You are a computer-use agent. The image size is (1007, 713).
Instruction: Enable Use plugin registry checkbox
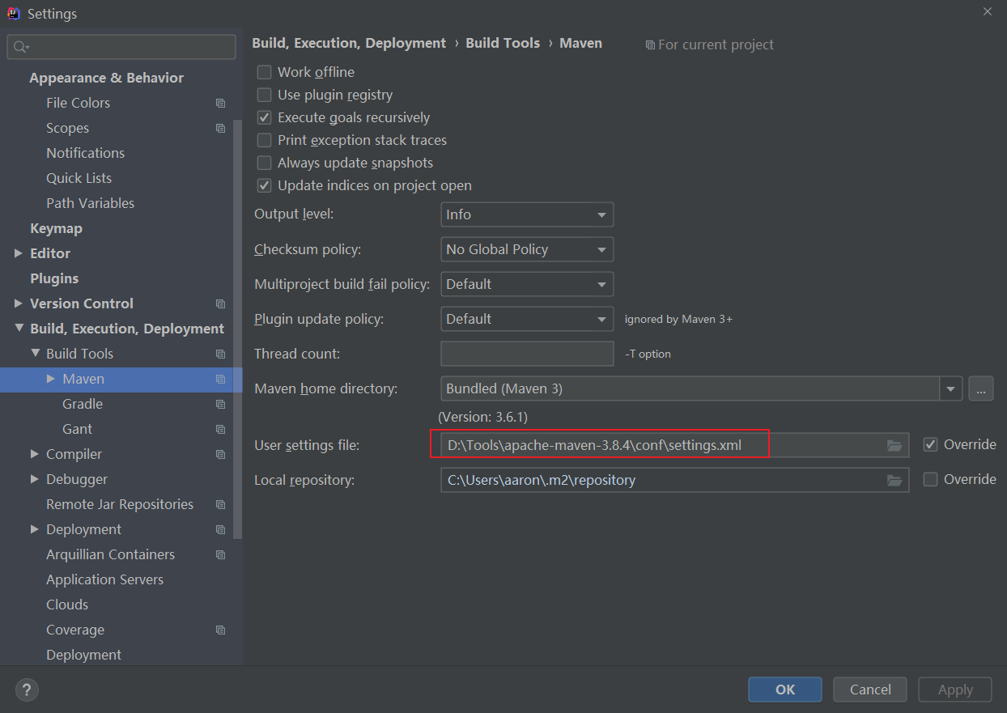coord(264,95)
